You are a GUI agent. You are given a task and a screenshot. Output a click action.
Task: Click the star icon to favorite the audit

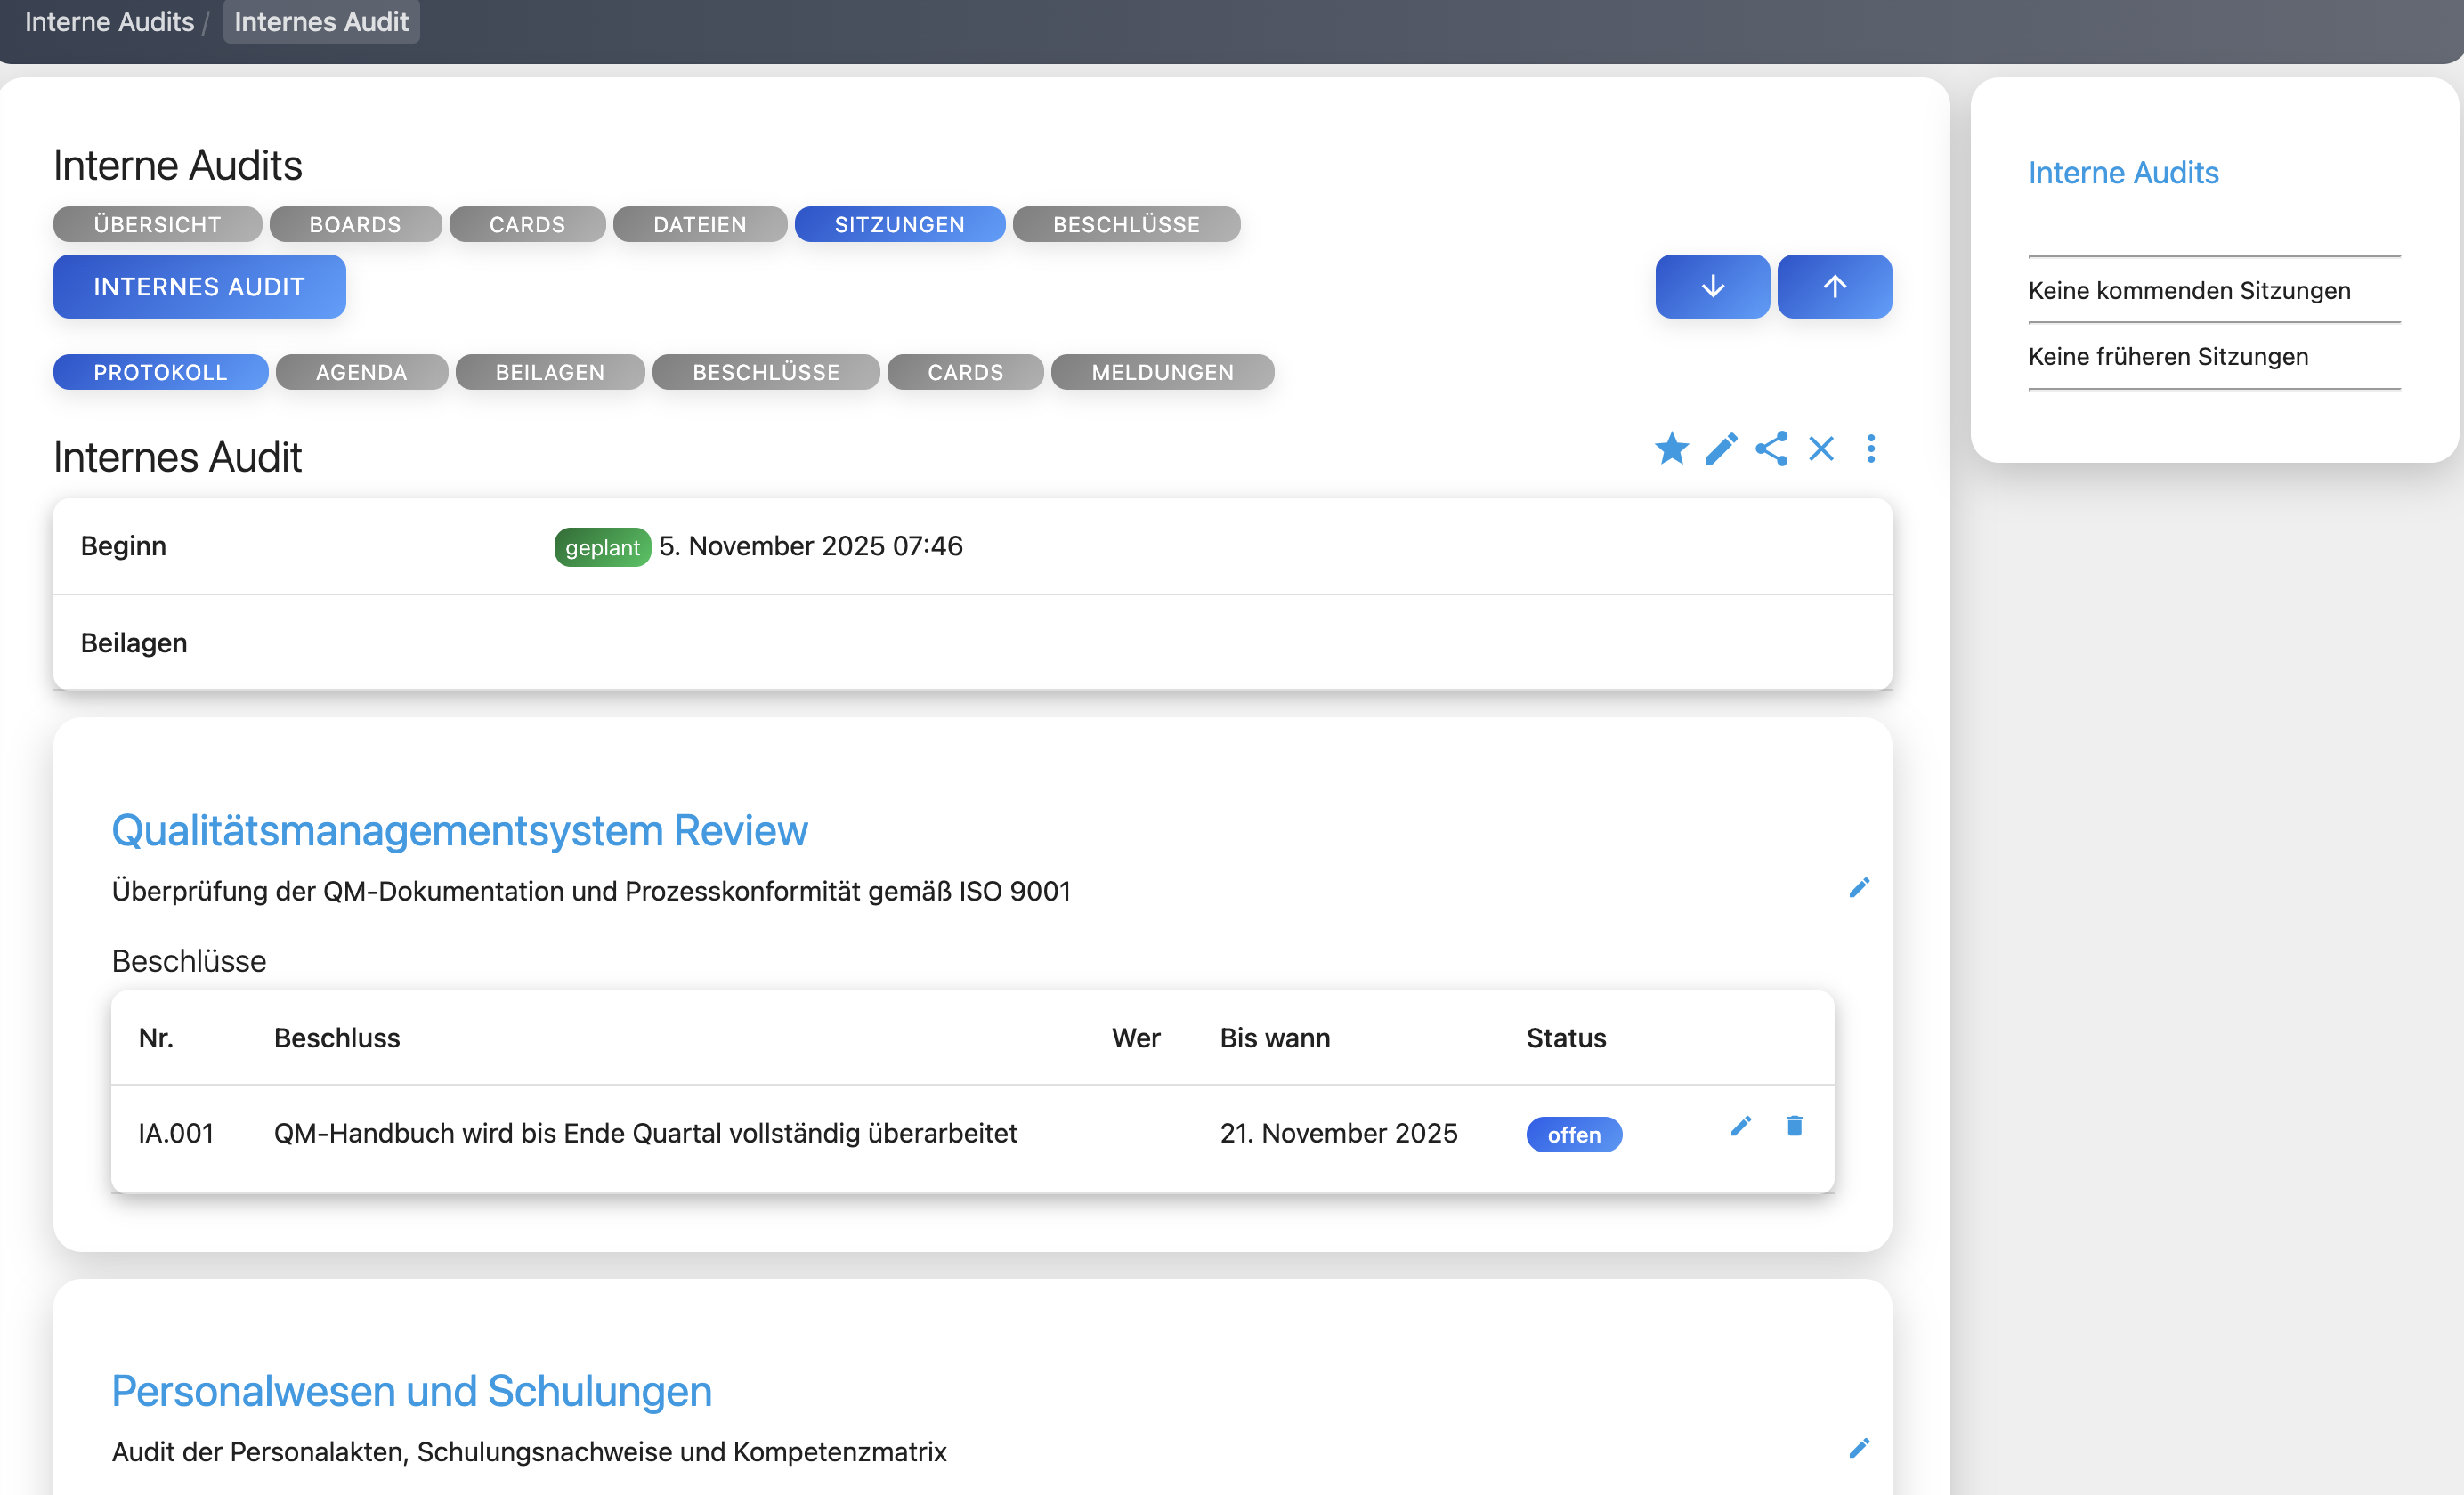tap(1671, 449)
